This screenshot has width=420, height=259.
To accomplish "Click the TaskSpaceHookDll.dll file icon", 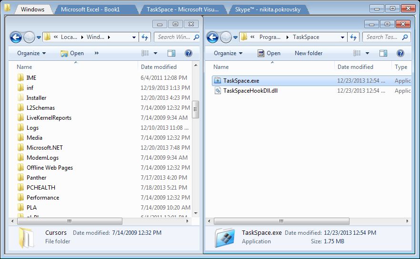I will (x=218, y=91).
